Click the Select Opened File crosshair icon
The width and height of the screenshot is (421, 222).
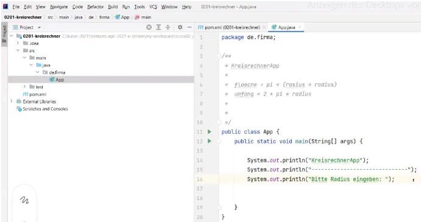tap(149, 27)
